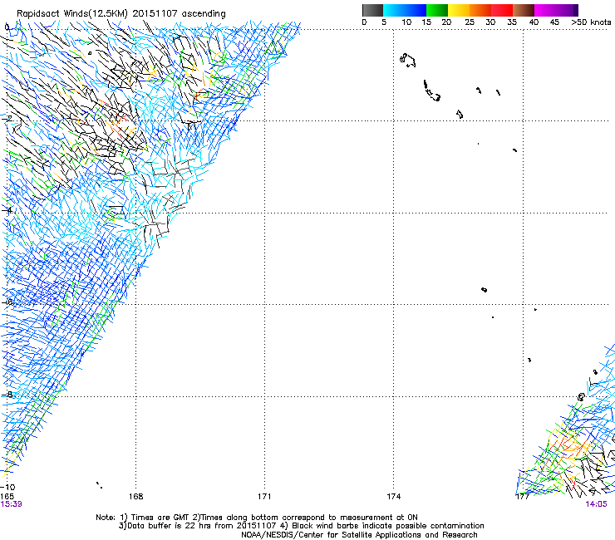The width and height of the screenshot is (615, 540).
Task: Click the legend label '45'
Action: (554, 22)
